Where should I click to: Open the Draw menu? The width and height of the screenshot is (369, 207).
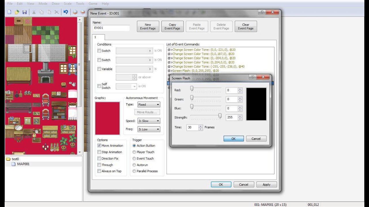[x=56, y=4]
